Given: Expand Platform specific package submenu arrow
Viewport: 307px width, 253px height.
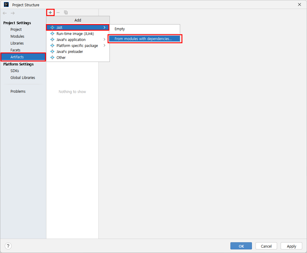Looking at the screenshot, I should 104,45.
